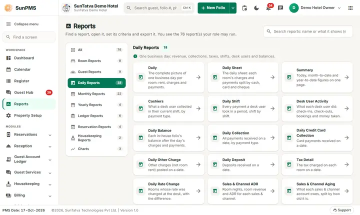
Task: Select the All reports category
Action: (96, 50)
